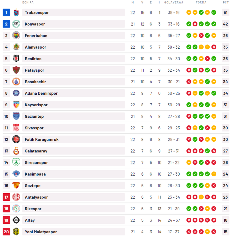Click the GOLAVERAJ column header
This screenshot has height=237, width=235.
pos(174,2)
